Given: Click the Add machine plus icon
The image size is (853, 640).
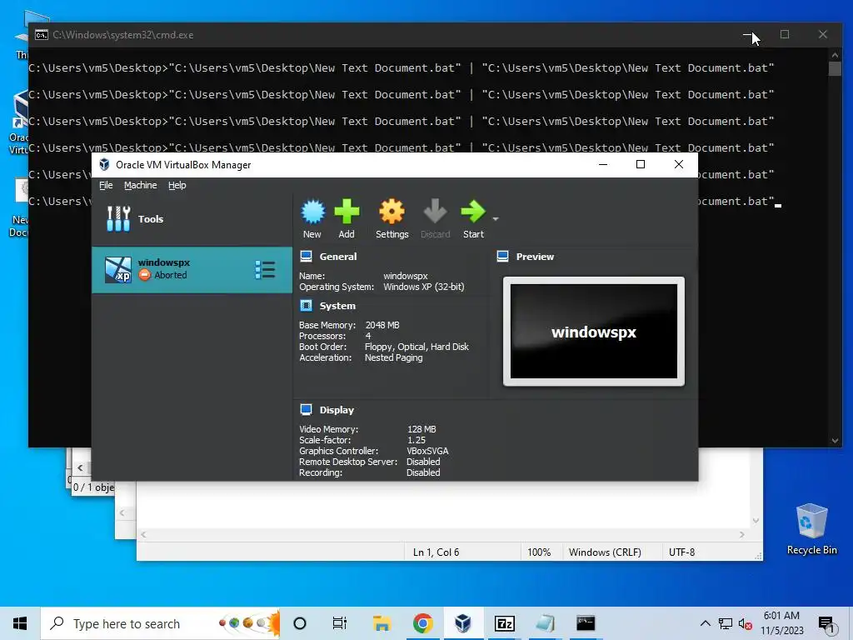Looking at the screenshot, I should [x=347, y=212].
